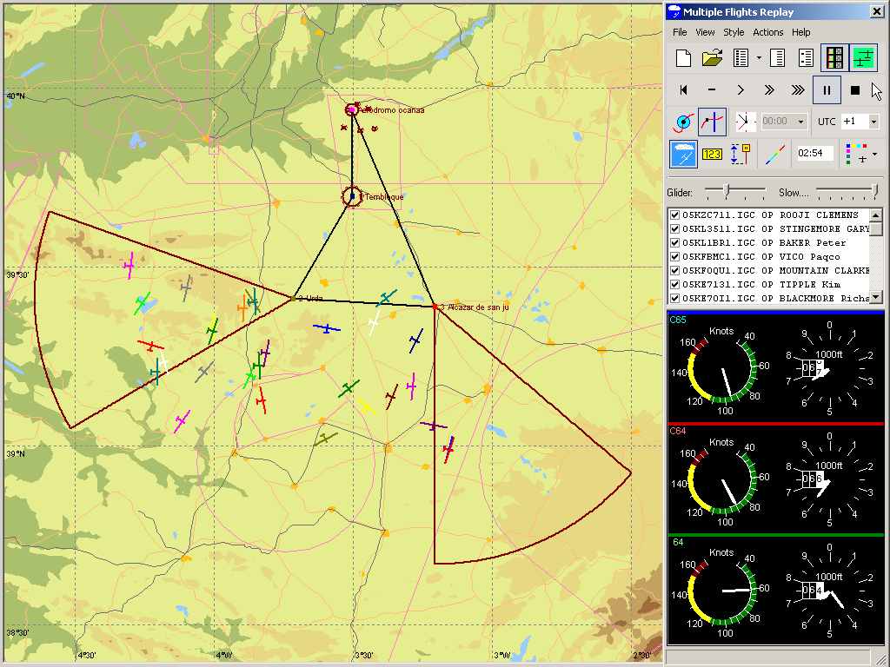
Task: Pause the flight replay
Action: (827, 90)
